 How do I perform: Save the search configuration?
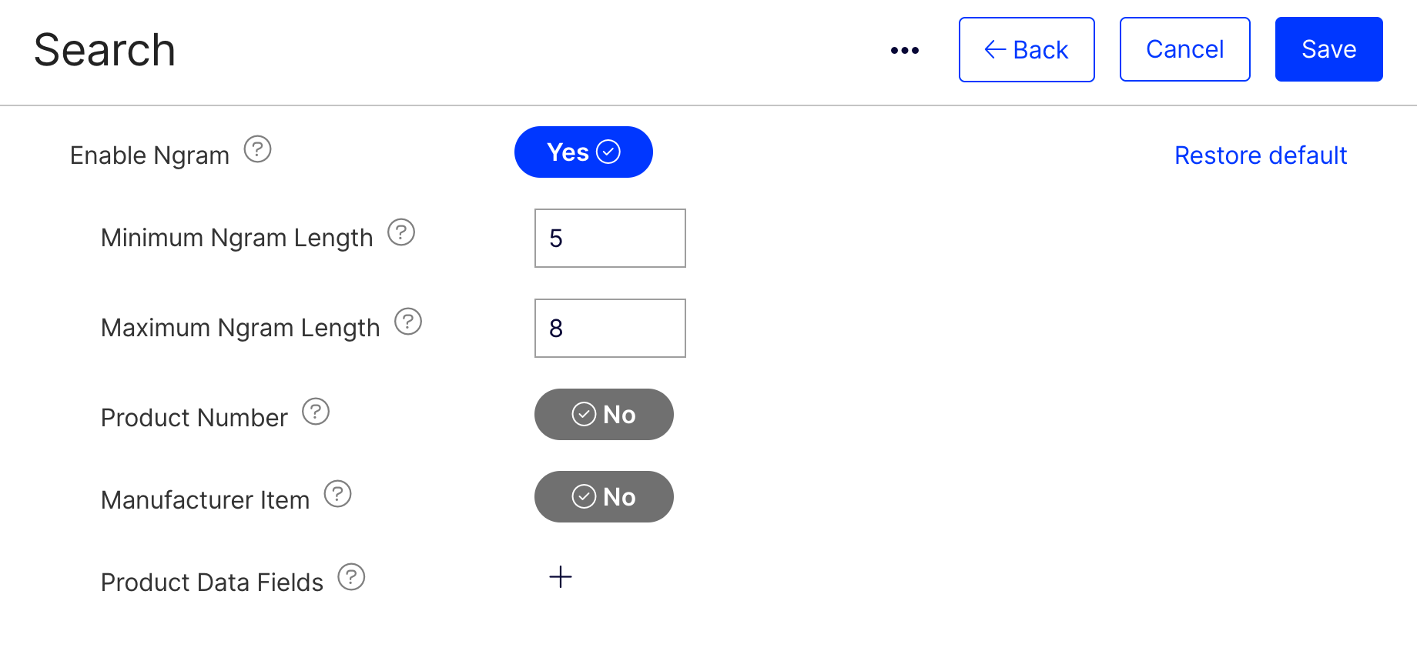[x=1328, y=48]
